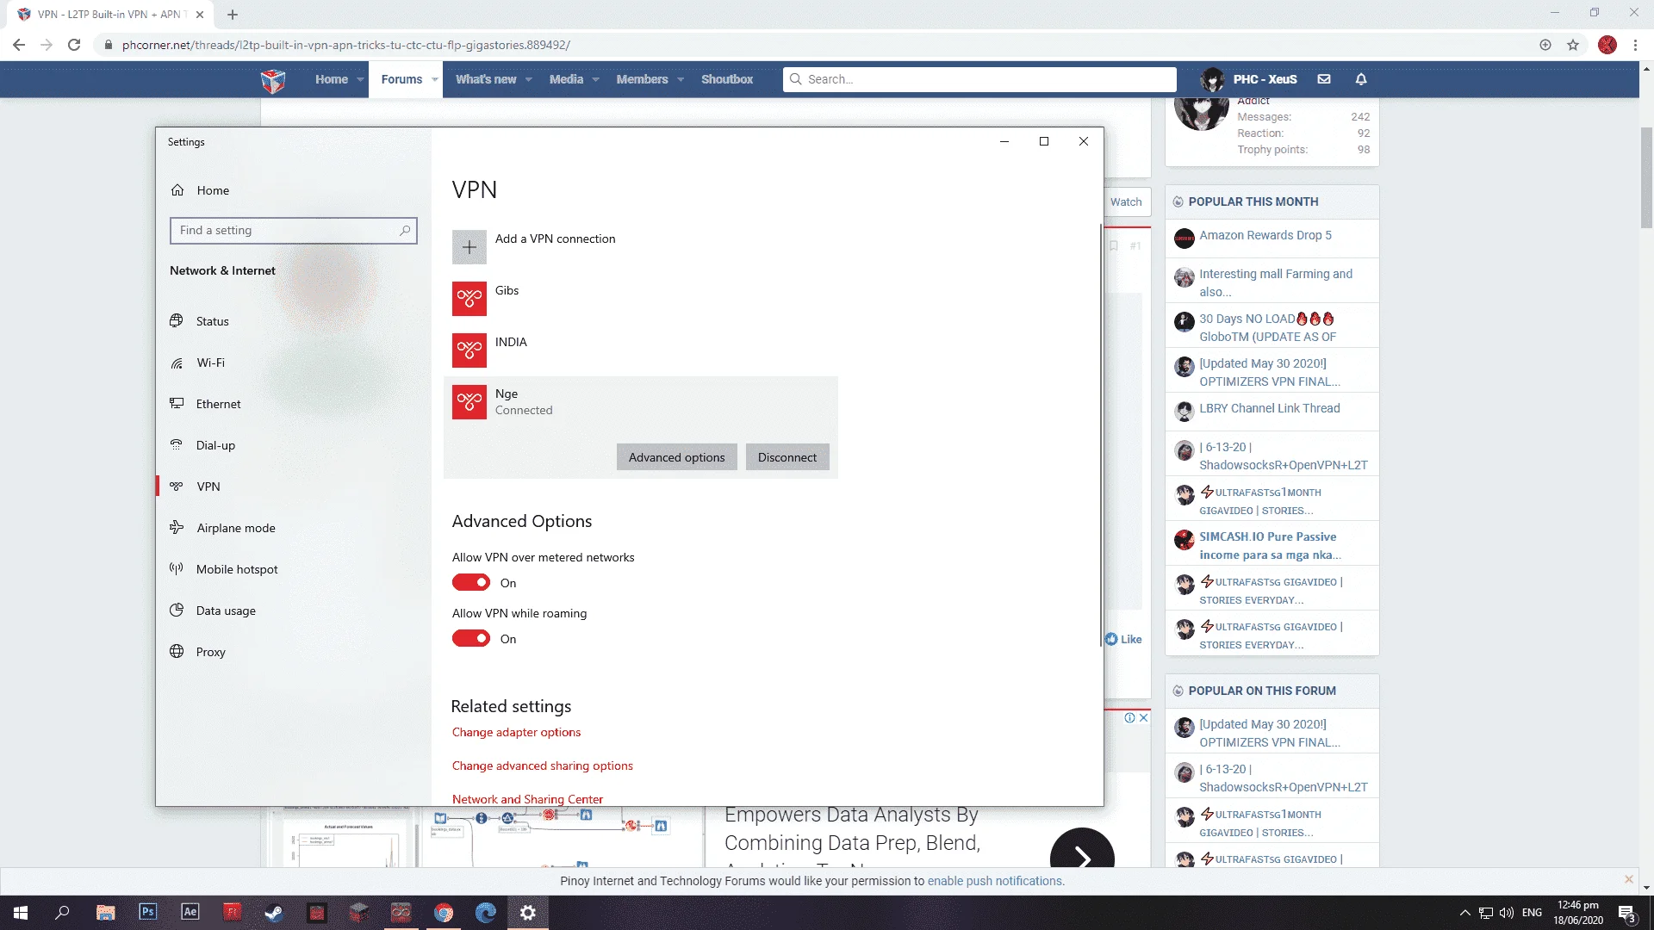1654x930 pixels.
Task: Open Network and Sharing Center link
Action: (x=527, y=799)
